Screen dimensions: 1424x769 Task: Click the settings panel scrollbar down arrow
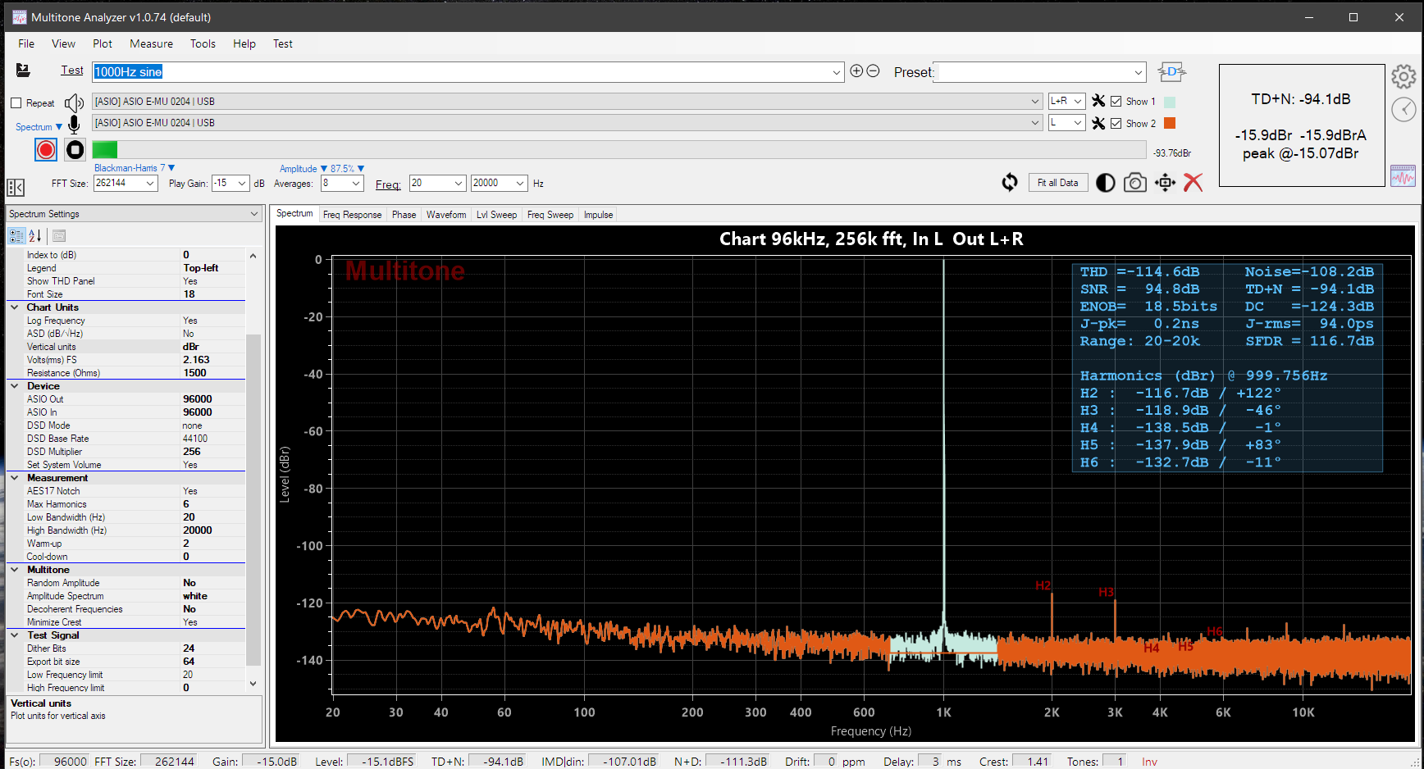[x=253, y=684]
